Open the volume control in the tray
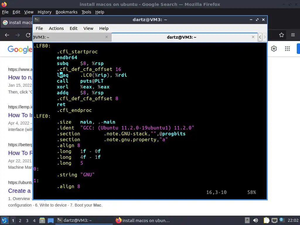The width and height of the screenshot is (300, 225). [255, 220]
